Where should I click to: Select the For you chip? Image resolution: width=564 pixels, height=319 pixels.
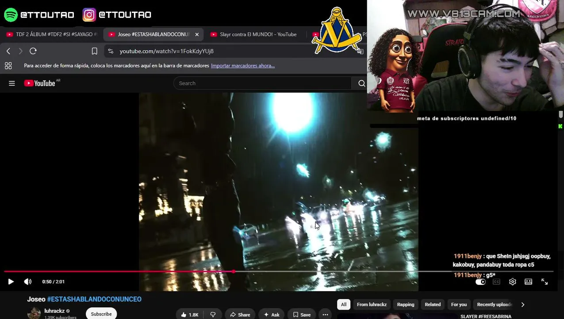pos(459,304)
